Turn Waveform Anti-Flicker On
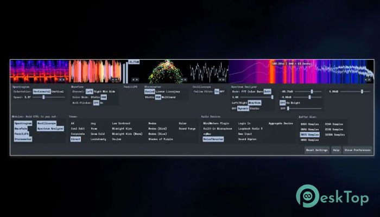This screenshot has height=217, width=380. 102,103
